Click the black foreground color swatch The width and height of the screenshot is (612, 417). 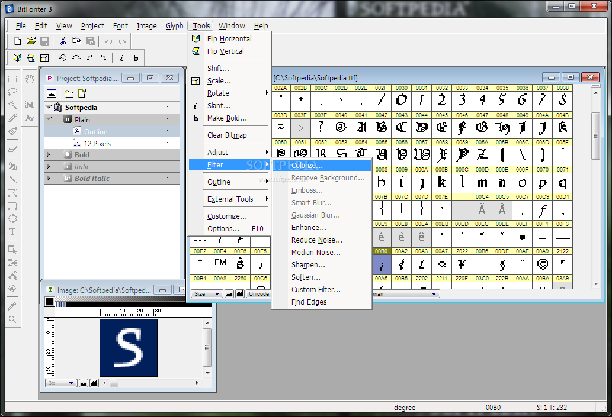(x=50, y=302)
